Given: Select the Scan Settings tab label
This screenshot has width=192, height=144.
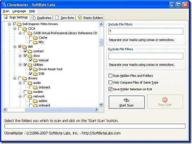Looking at the screenshot, I should (x=19, y=17).
